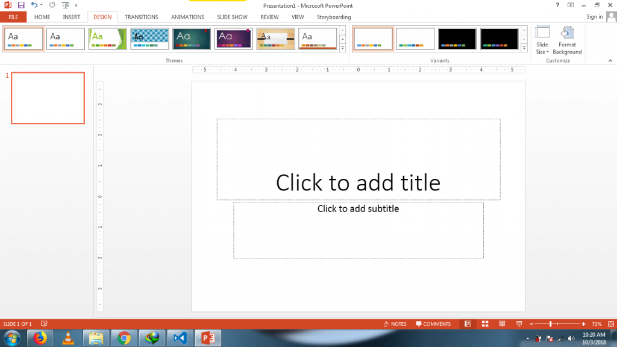
Task: Click the zoom slider handle
Action: click(551, 324)
